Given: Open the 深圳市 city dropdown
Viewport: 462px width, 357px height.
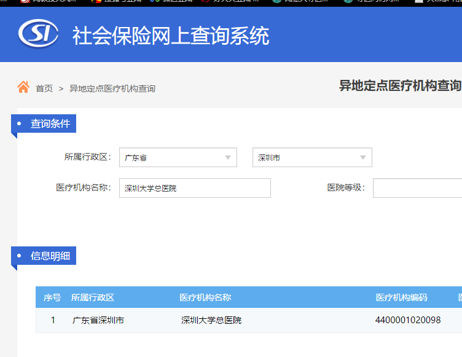Looking at the screenshot, I should [x=312, y=157].
